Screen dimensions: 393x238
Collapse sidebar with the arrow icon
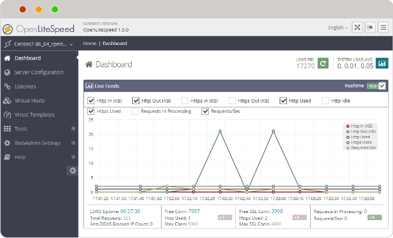pos(73,170)
